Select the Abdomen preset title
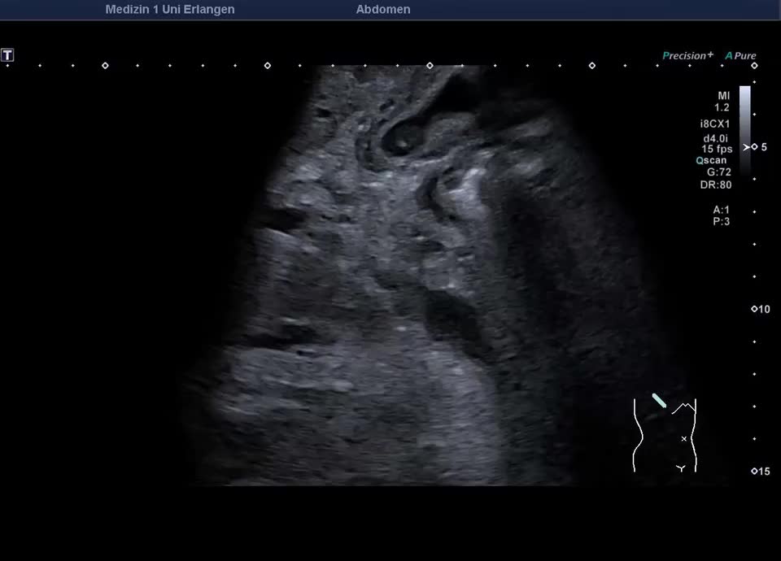This screenshot has width=781, height=561. [383, 10]
